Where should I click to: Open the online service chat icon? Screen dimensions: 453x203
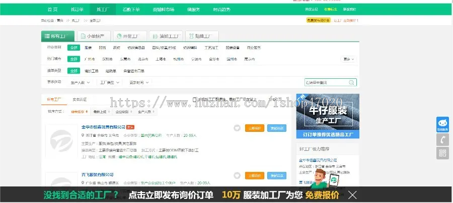tap(442, 124)
